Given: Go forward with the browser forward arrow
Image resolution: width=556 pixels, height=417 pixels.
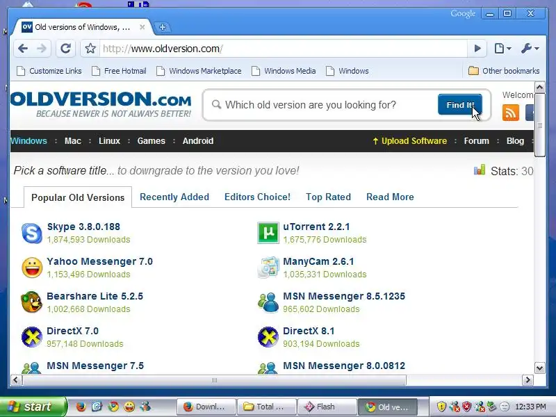Looking at the screenshot, I should (42, 49).
